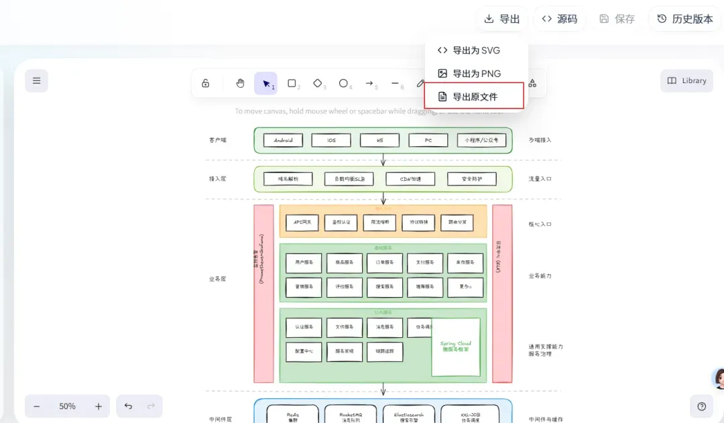Click the 导出 export button
This screenshot has height=423, width=724.
coord(502,19)
